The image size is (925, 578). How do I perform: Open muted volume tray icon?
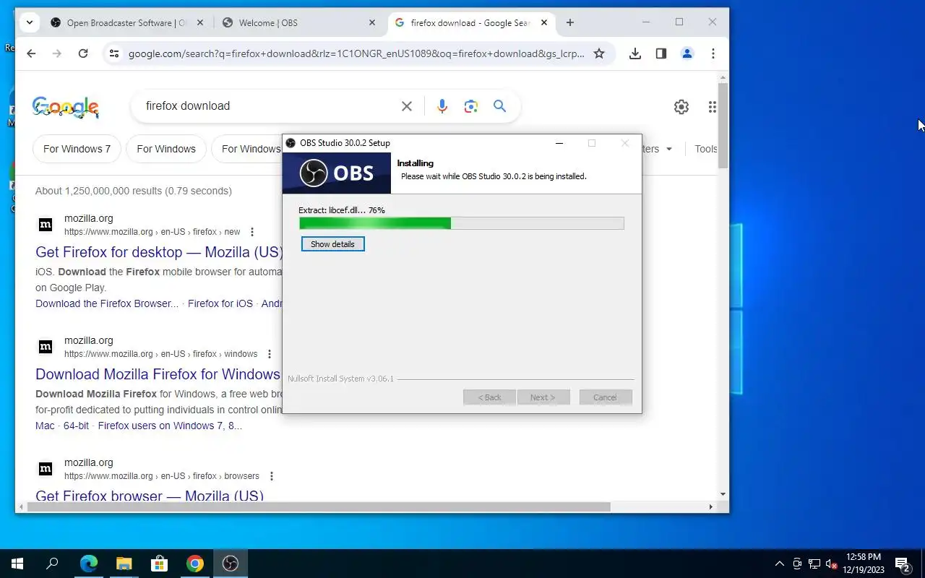(x=831, y=564)
